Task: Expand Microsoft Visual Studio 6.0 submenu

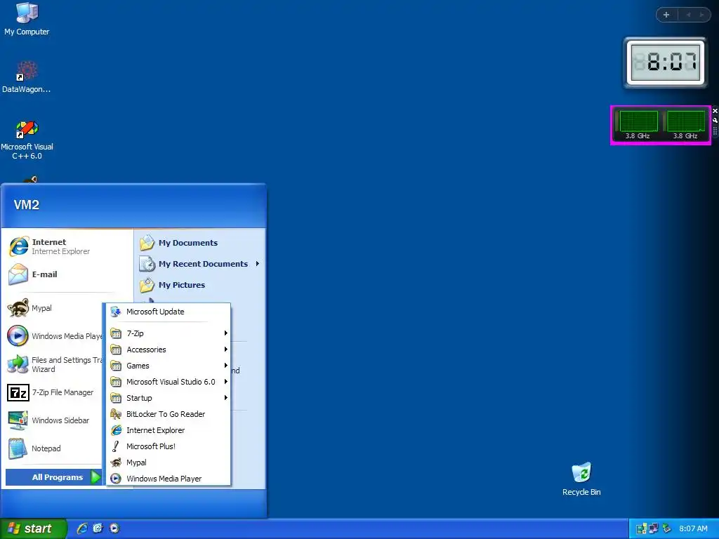Action: [169, 382]
